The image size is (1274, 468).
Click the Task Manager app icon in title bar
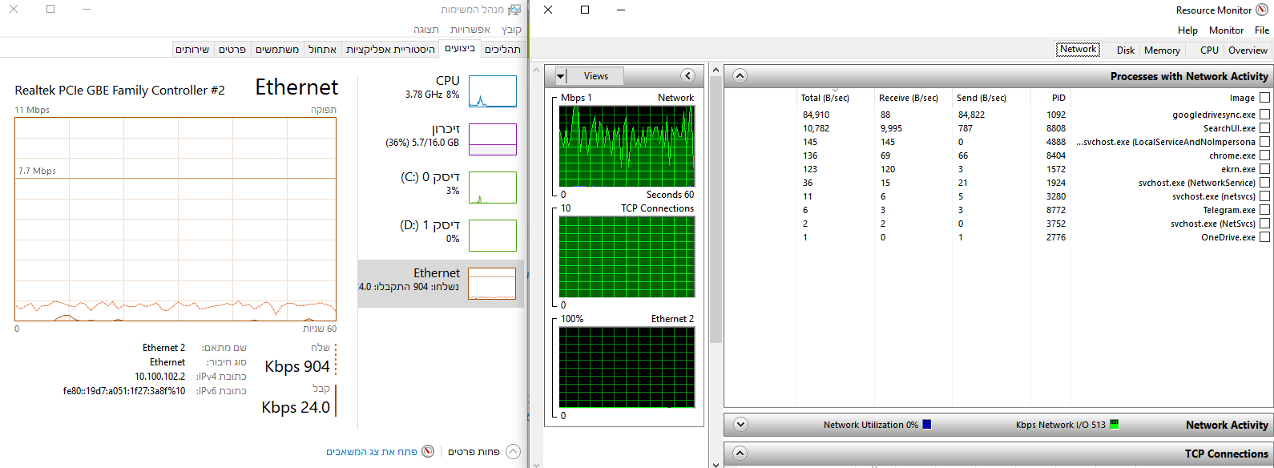tap(514, 10)
